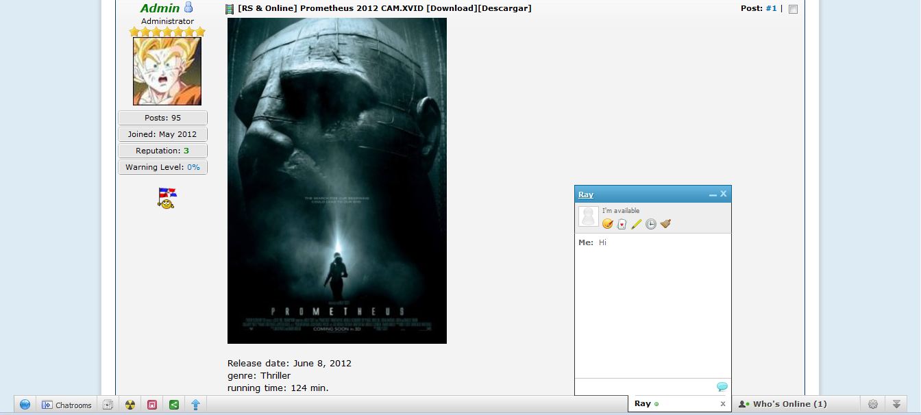921x415 pixels.
Task: Click the smiley paintbrush icon in chat
Action: 607,224
